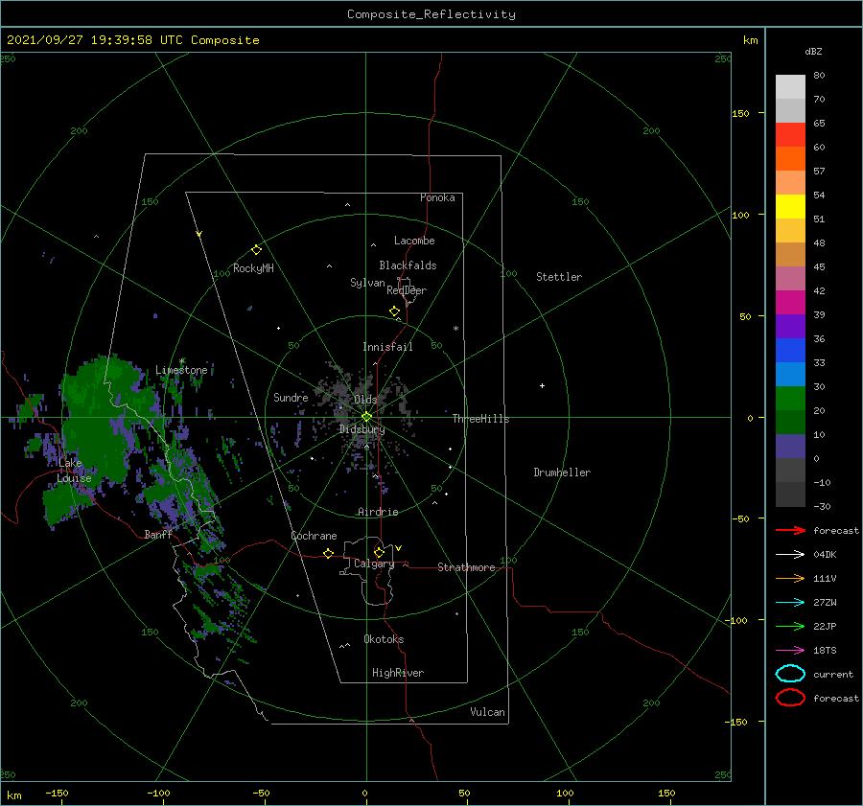Click the white plus marker west of Drumheller
This screenshot has height=806, width=863.
pos(542,385)
